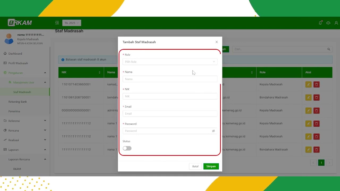
Task: Select Staf Madrasah in sidebar
Action: (22, 92)
